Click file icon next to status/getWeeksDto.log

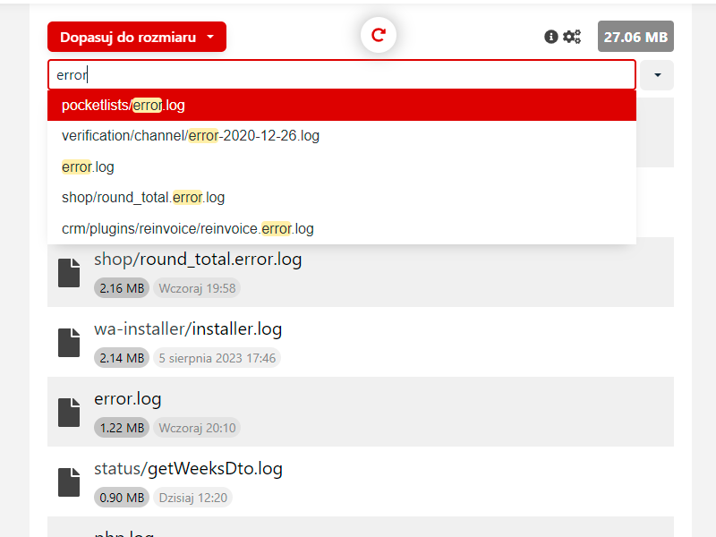(x=69, y=482)
